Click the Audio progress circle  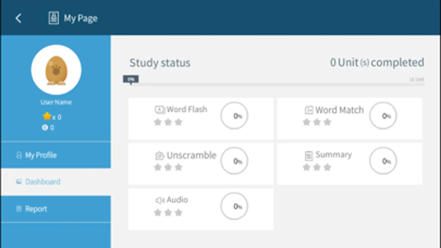tap(234, 206)
